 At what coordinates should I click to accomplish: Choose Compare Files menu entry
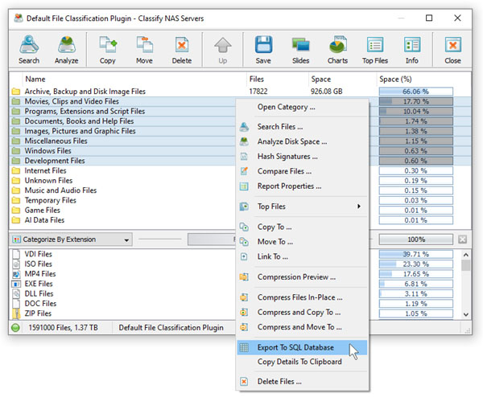point(284,171)
